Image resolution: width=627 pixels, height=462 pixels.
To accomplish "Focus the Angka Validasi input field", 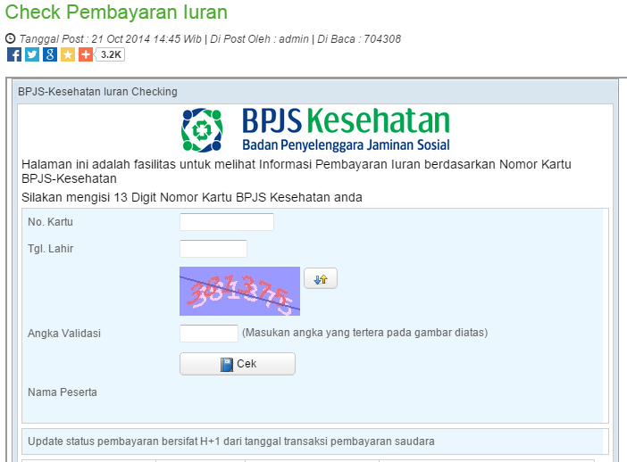I will 209,333.
